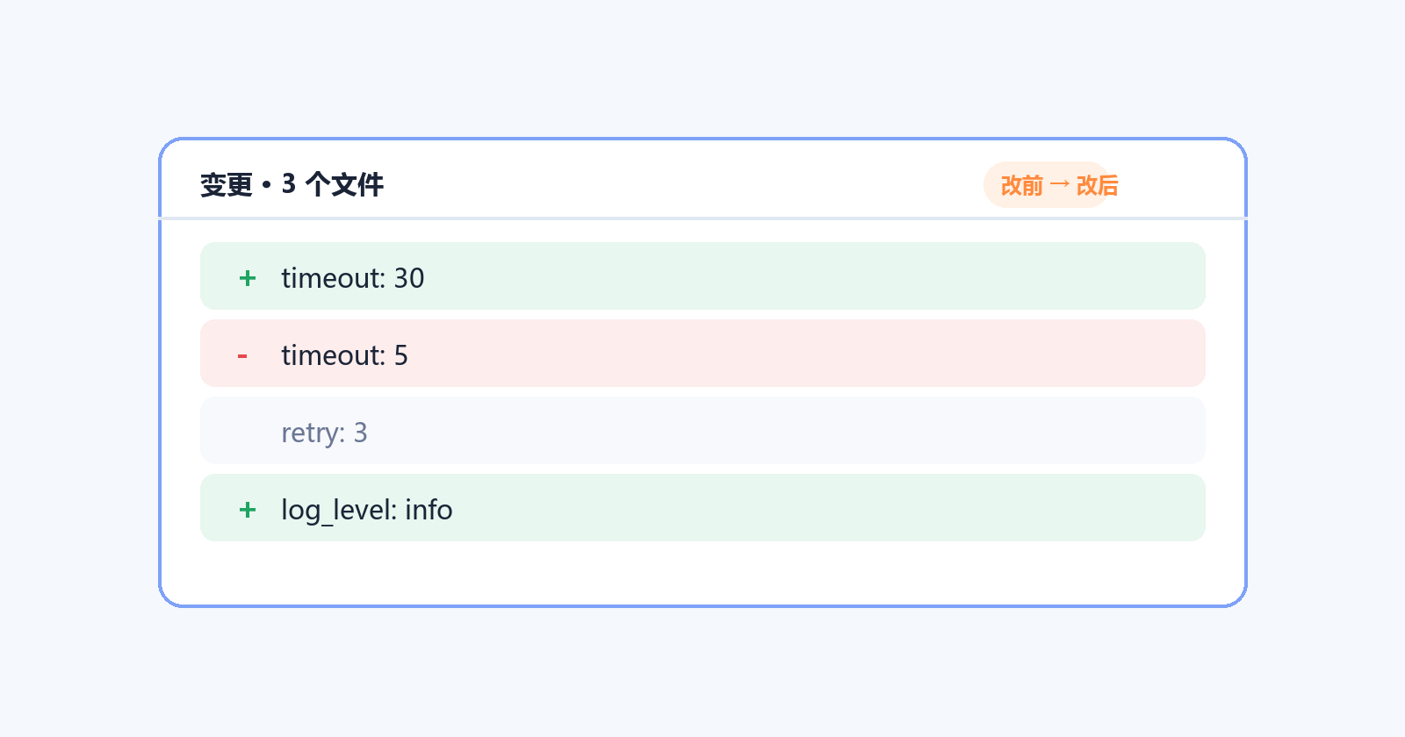Click the 变更 heading text
Viewport: 1405px width, 737px height.
(x=227, y=185)
